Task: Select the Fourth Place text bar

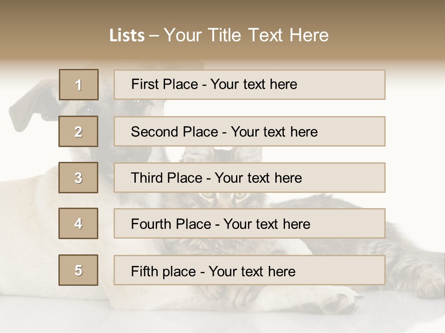Action: [249, 224]
